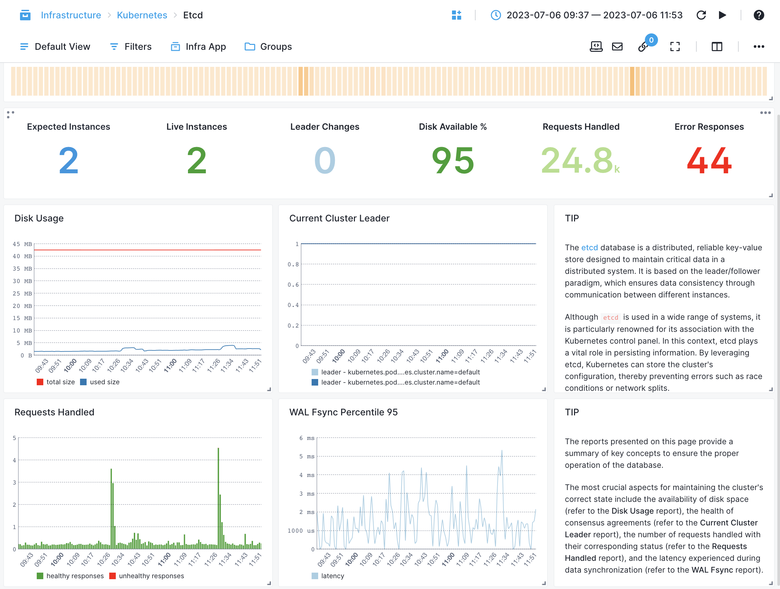Refresh the dashboard with reload icon
This screenshot has height=589, width=780.
pyautogui.click(x=701, y=15)
